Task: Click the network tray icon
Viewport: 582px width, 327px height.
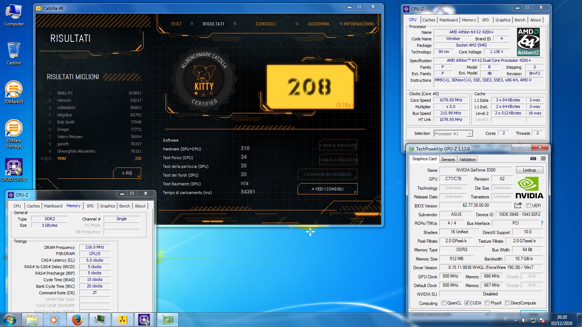Action: pos(533,320)
